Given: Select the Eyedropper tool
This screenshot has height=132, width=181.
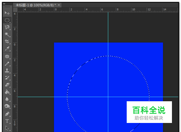Looking at the screenshot, I should (x=7, y=48).
